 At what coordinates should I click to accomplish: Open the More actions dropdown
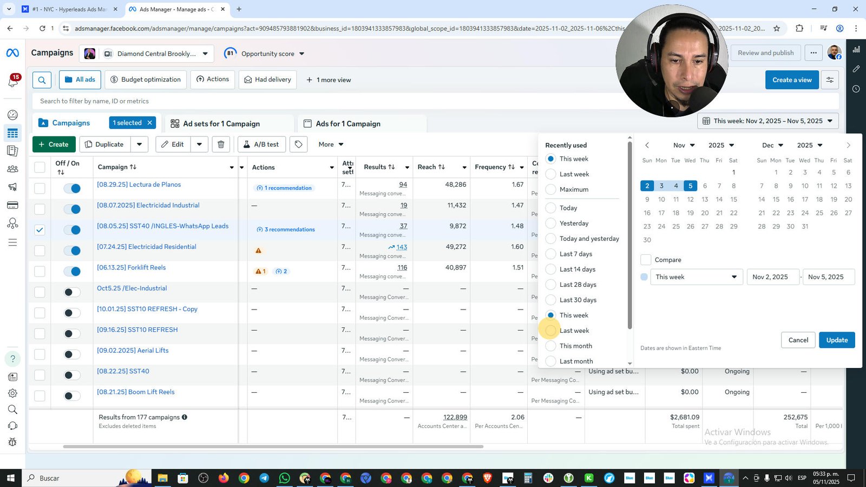331,144
